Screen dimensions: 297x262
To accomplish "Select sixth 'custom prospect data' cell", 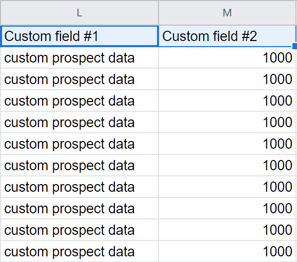I will tap(80, 165).
